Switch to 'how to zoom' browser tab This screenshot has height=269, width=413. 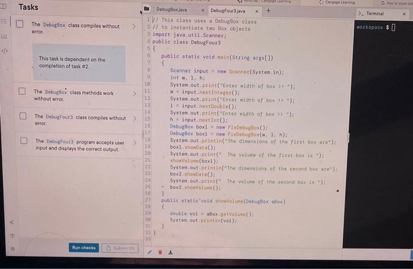coord(396,3)
